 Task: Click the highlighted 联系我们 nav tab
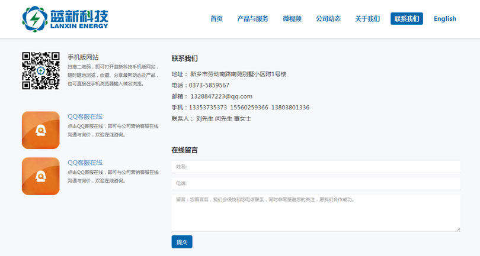407,19
